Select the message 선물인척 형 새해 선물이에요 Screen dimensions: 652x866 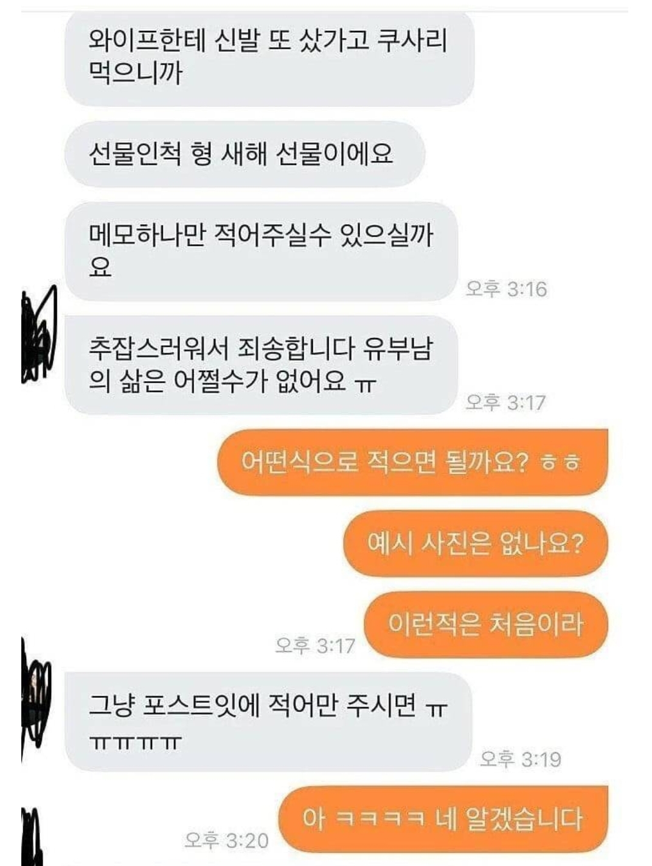pyautogui.click(x=244, y=153)
